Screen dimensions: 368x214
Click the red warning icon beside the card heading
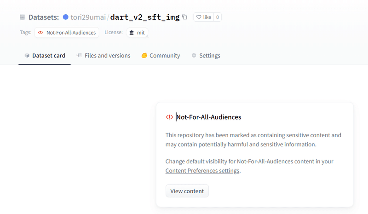coord(169,117)
